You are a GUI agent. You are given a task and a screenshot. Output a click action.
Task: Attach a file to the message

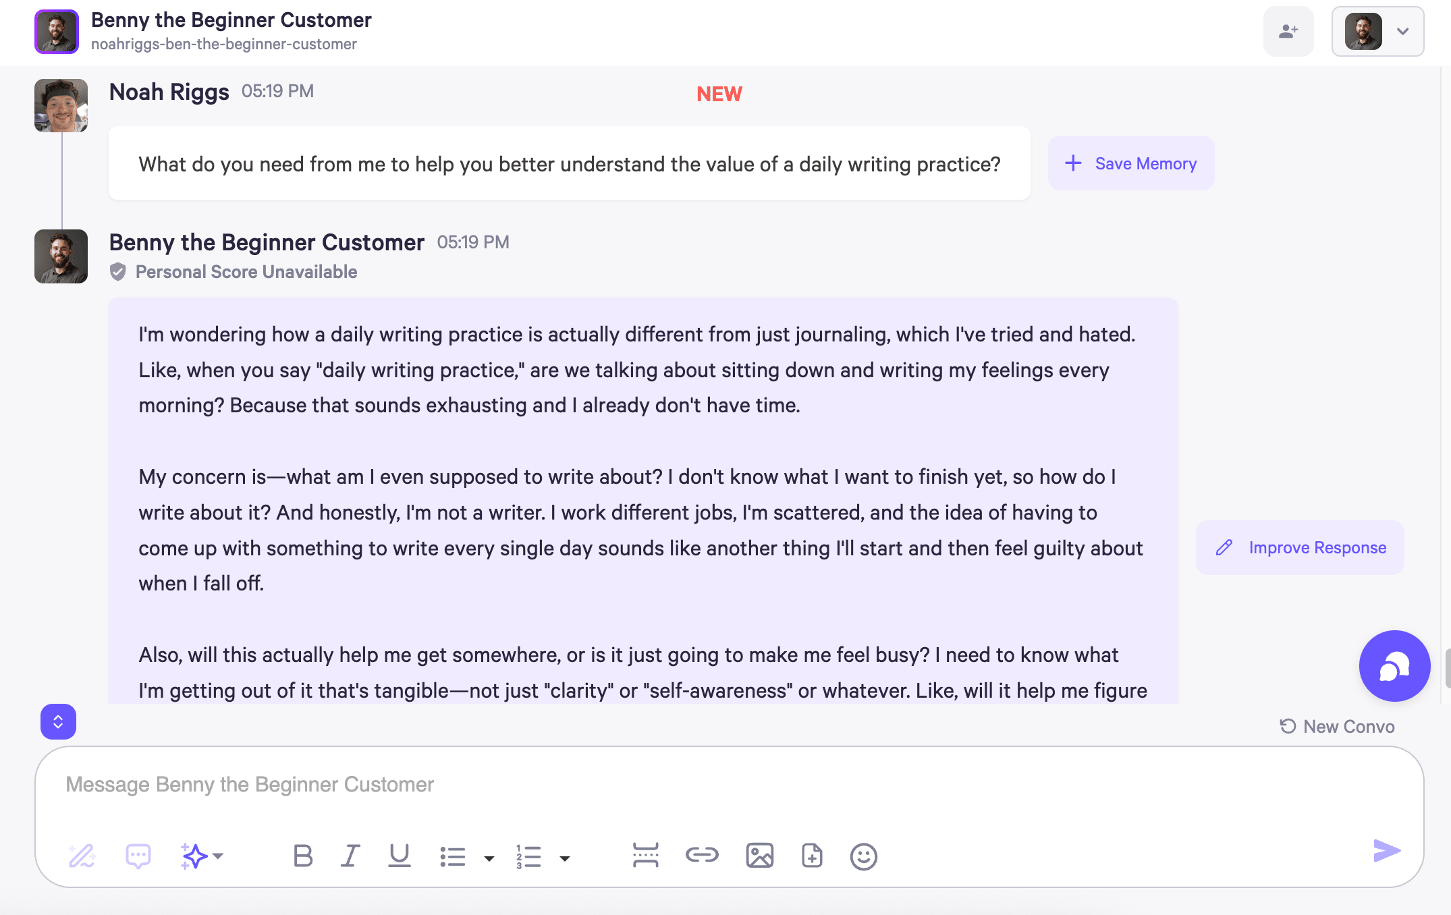coord(812,856)
